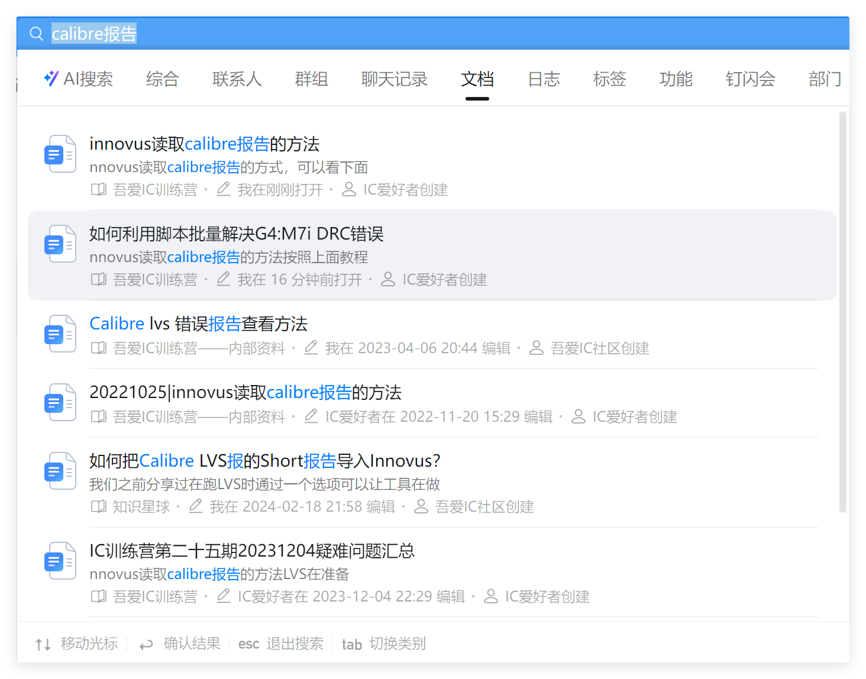Click document icon of G4:M7i DRC错误 result
This screenshot has height=679, width=866.
pos(60,244)
